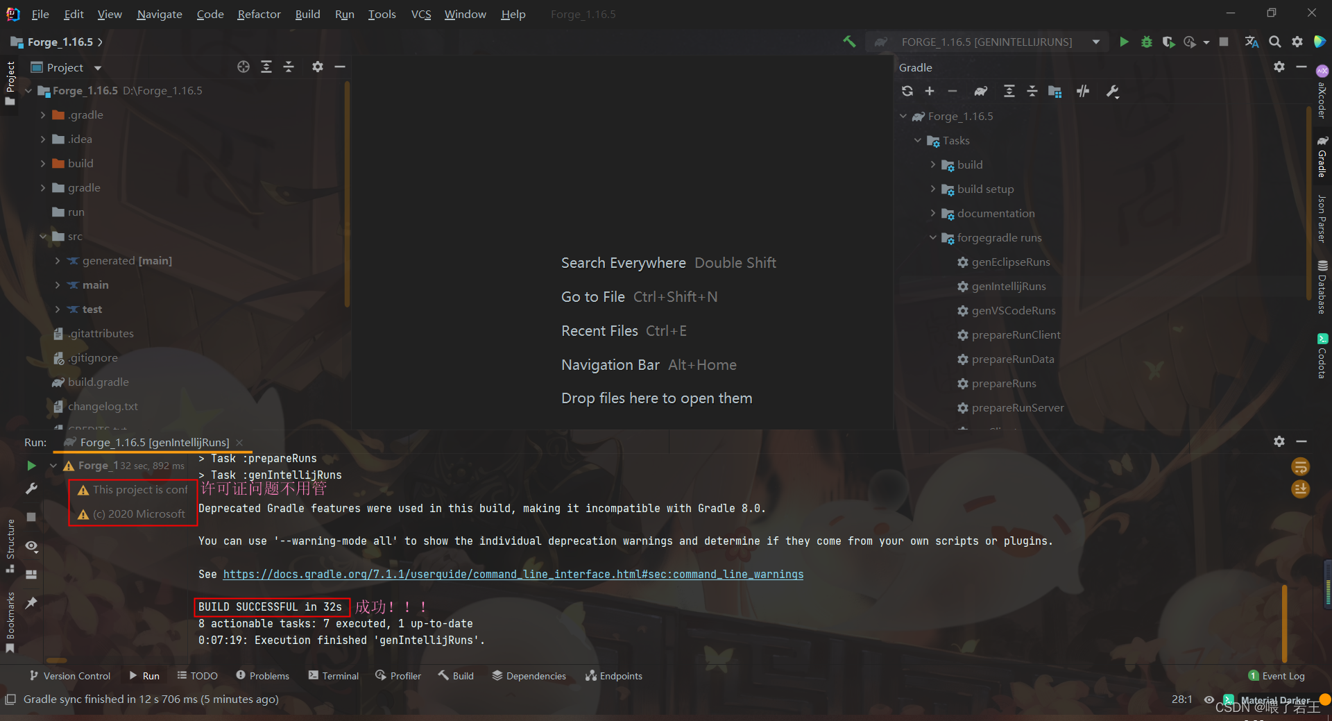This screenshot has width=1332, height=721.
Task: Open the VCS menu
Action: (x=421, y=14)
